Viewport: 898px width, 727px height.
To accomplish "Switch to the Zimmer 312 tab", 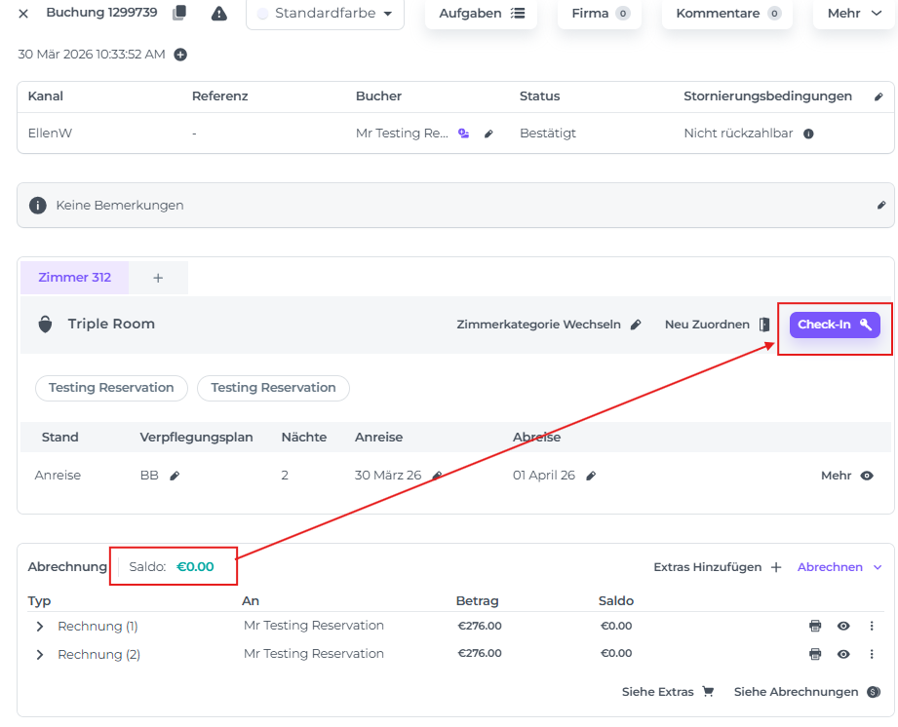I will (75, 278).
